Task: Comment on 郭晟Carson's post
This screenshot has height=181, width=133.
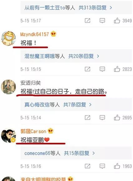Action: (x=102, y=166)
